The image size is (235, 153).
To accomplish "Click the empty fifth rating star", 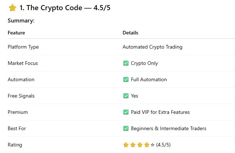I will point(153,145).
